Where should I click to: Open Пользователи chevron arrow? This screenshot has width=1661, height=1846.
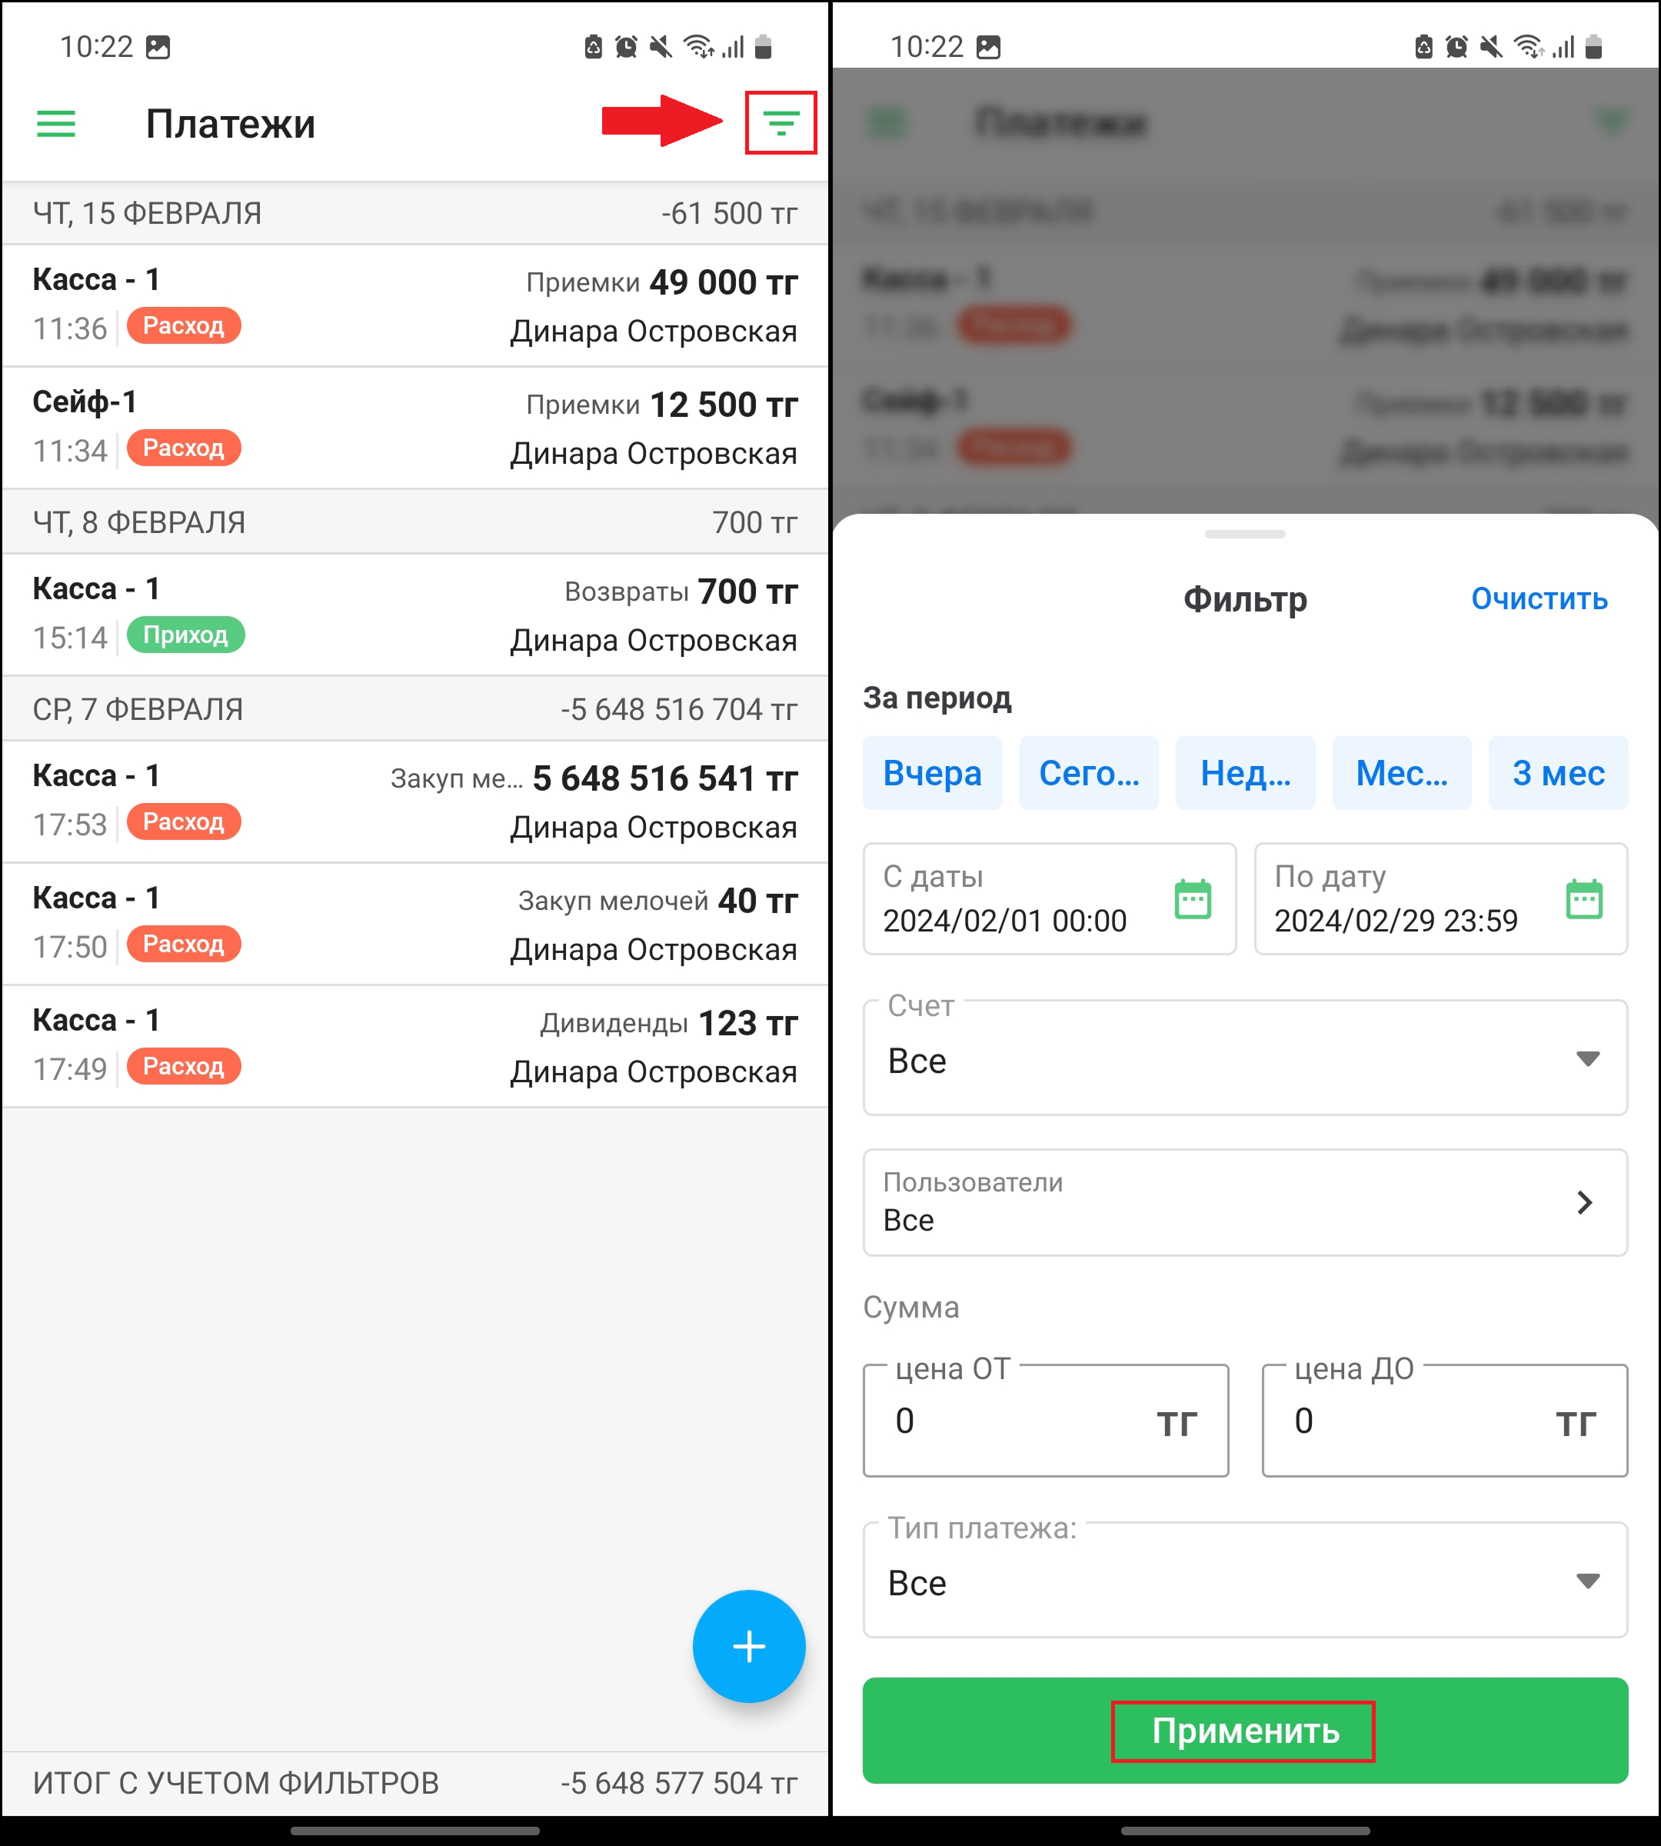1584,1202
